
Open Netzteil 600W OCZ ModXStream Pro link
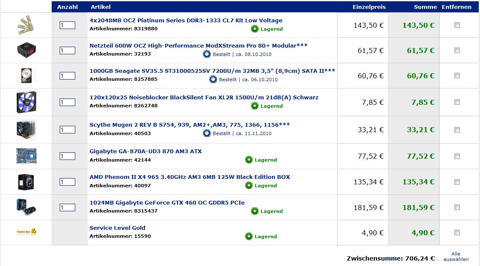(198, 45)
